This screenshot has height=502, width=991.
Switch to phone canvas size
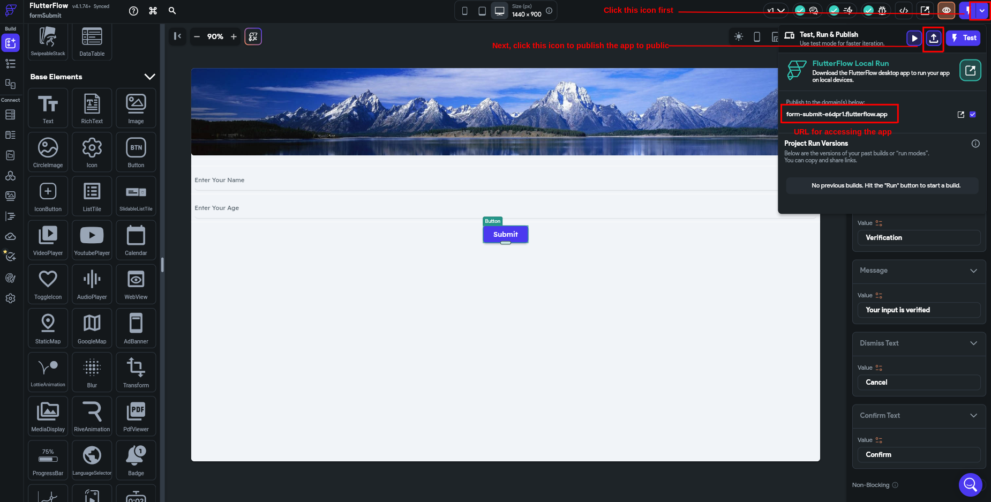(x=464, y=11)
